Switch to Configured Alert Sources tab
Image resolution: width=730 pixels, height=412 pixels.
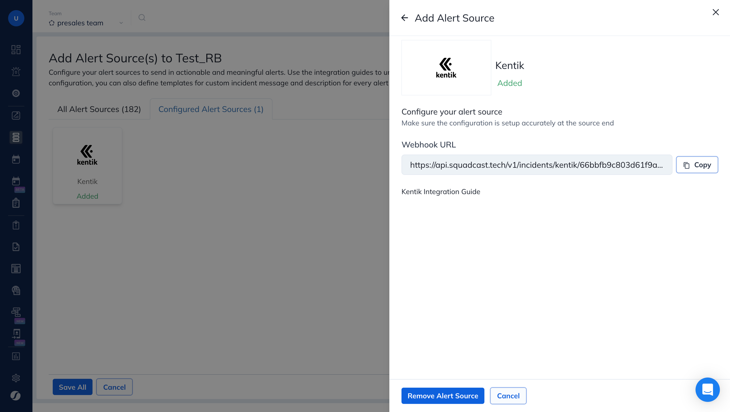[211, 109]
